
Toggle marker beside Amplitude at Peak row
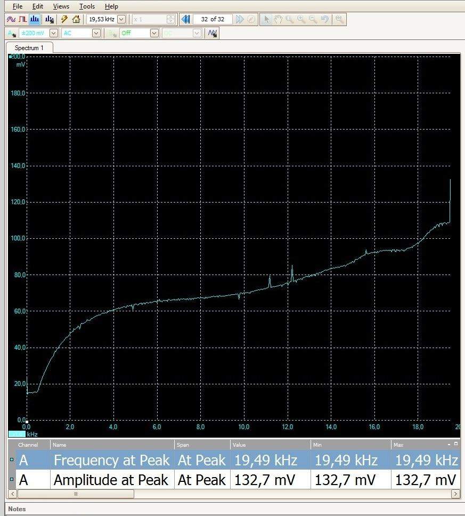[x=12, y=480]
